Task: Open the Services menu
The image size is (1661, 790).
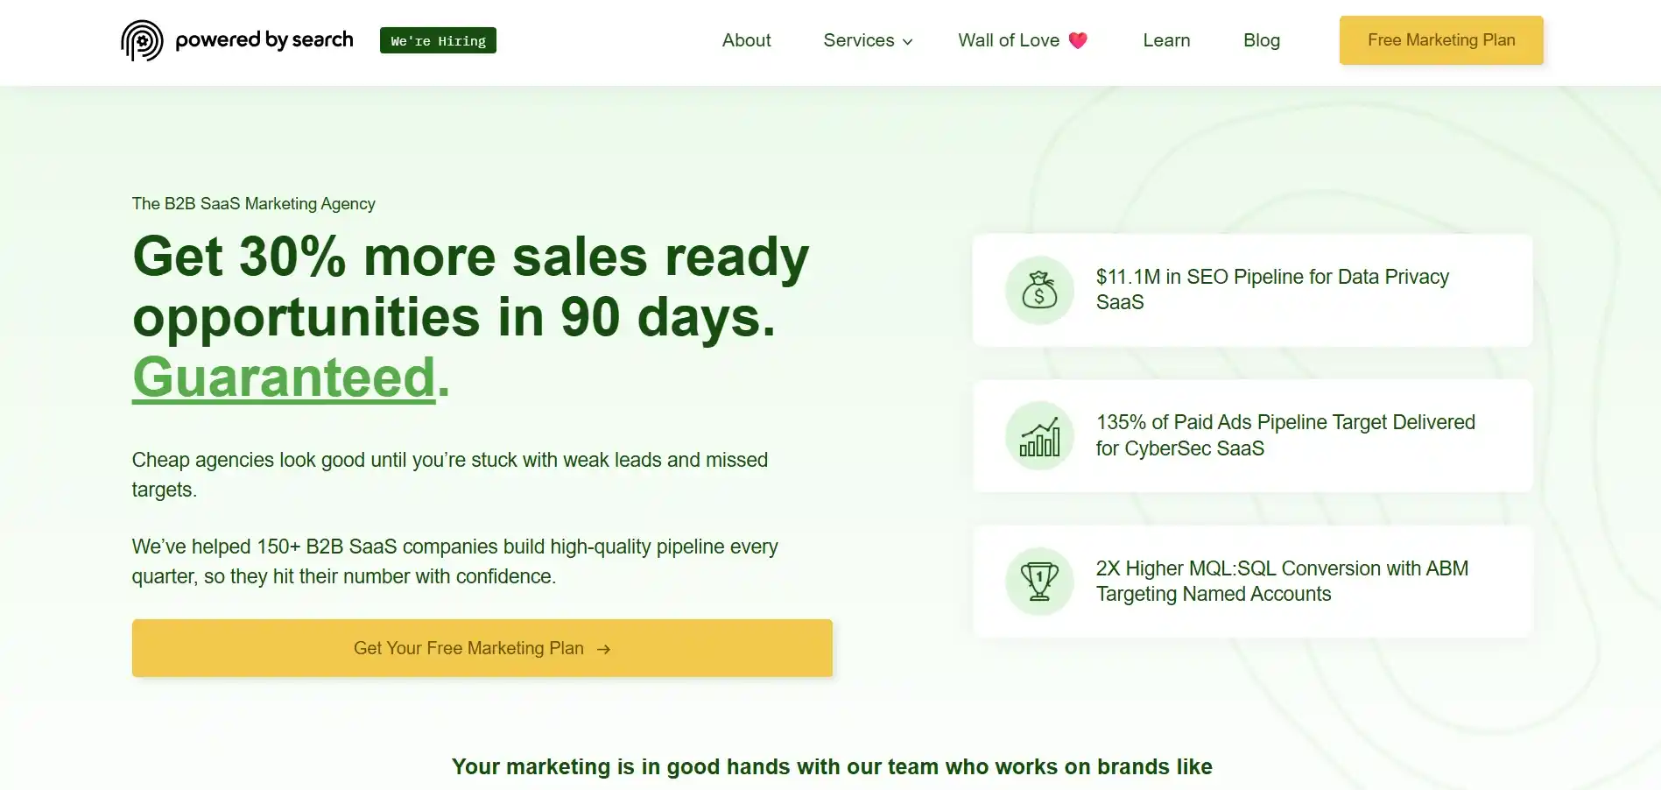Action: pyautogui.click(x=858, y=40)
